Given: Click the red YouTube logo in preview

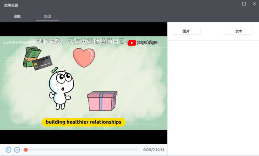Looking at the screenshot, I should coord(132,43).
